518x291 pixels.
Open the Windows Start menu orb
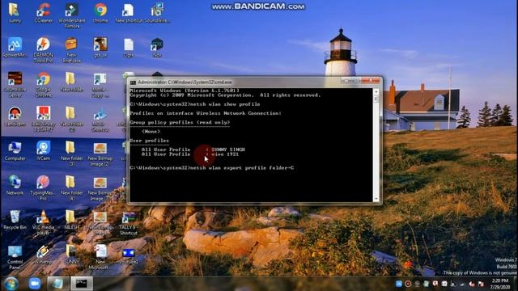11,284
